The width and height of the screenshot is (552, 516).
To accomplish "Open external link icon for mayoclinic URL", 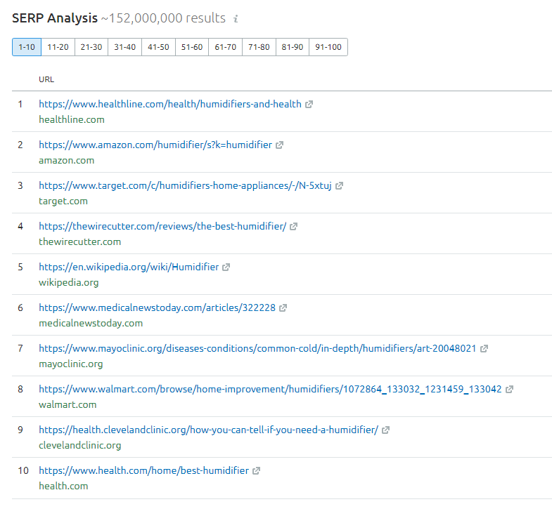I will [x=484, y=349].
